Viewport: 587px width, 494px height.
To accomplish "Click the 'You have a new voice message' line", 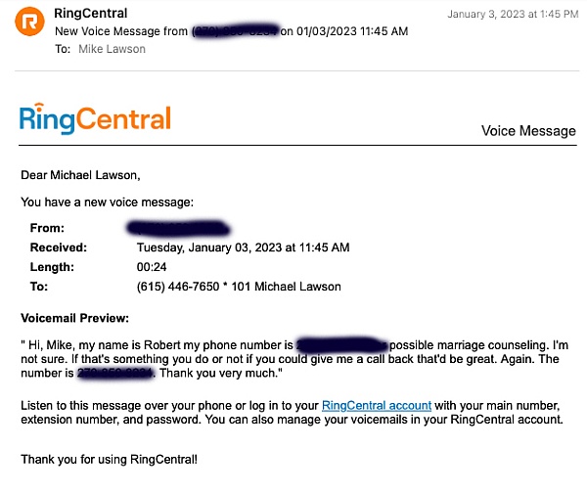I will point(108,202).
